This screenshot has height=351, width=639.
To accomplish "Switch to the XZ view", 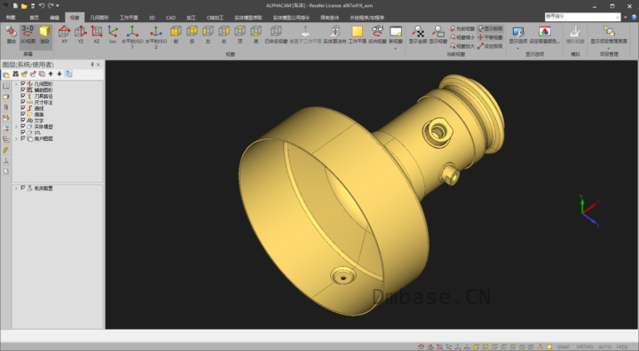I will pos(97,35).
